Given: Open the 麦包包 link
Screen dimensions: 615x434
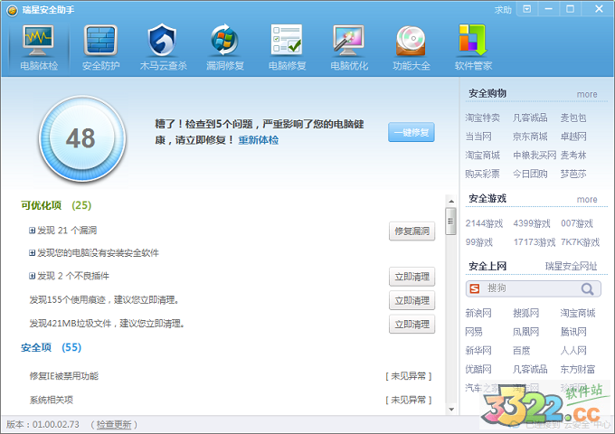Looking at the screenshot, I should [x=573, y=118].
